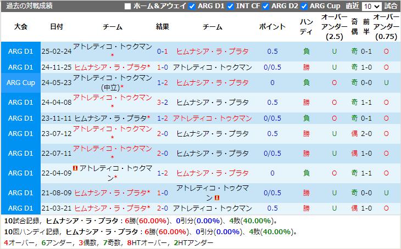This screenshot has width=401, height=249.
Task: Click the ポイント column header
Action: 272,26
